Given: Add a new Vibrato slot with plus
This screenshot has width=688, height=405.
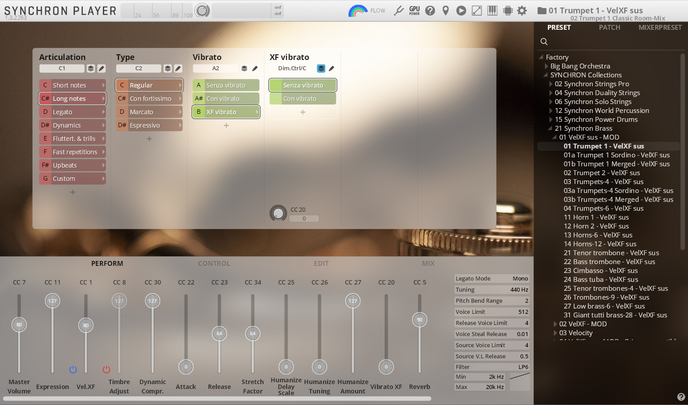Looking at the screenshot, I should pos(226,125).
